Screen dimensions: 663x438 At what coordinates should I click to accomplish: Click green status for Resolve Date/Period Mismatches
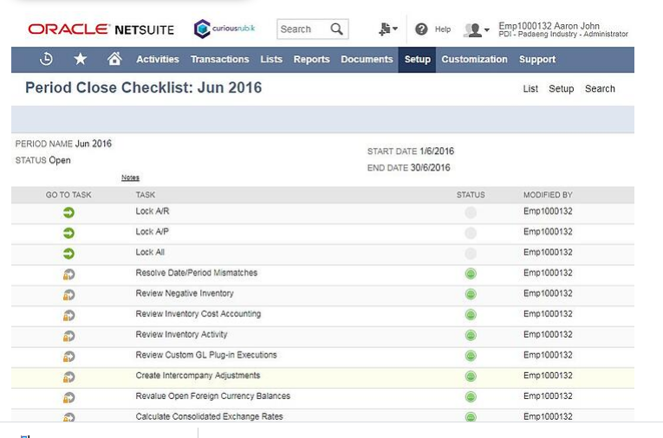tap(471, 274)
